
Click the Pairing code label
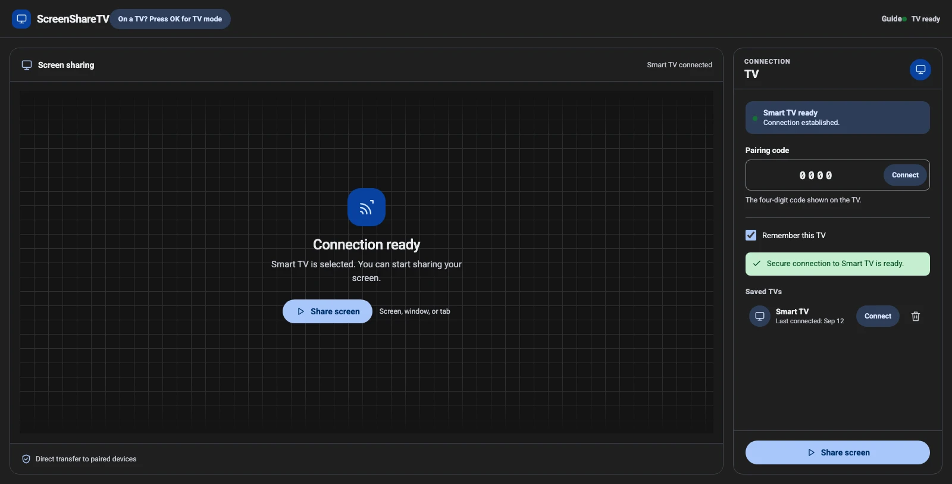point(768,150)
